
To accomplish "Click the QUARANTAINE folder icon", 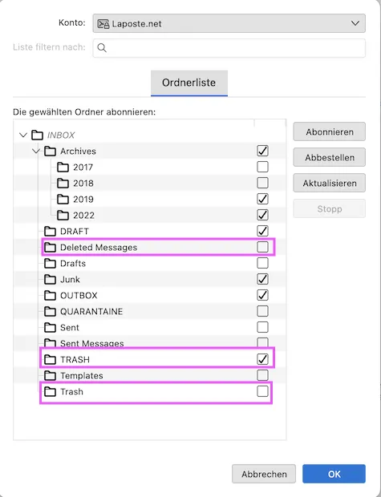I will click(50, 311).
